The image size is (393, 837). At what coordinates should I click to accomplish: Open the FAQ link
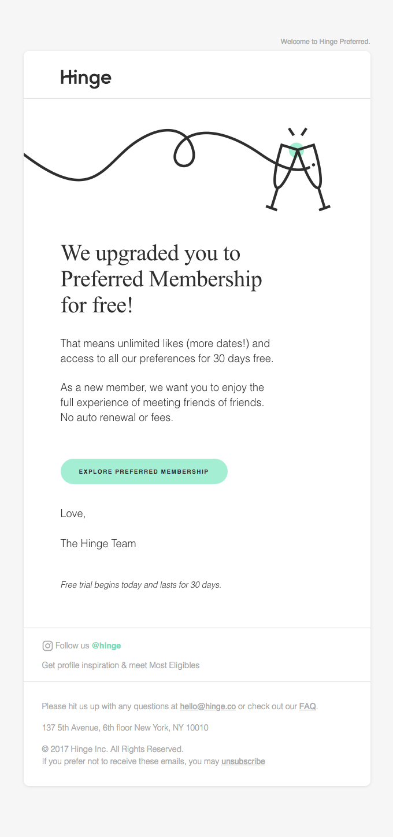(x=307, y=706)
